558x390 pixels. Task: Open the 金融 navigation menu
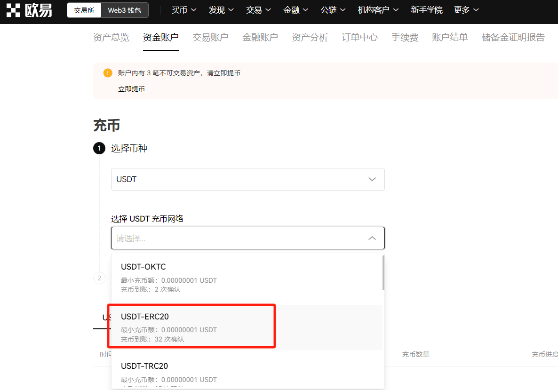(295, 10)
